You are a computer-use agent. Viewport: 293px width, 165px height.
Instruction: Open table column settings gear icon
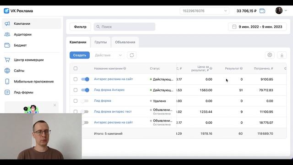click(x=270, y=55)
